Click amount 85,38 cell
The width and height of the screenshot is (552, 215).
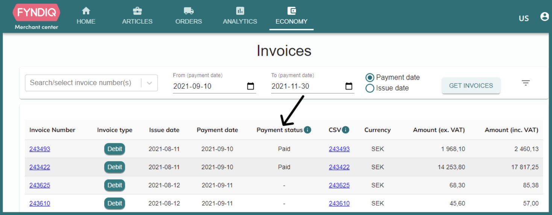pyautogui.click(x=531, y=185)
